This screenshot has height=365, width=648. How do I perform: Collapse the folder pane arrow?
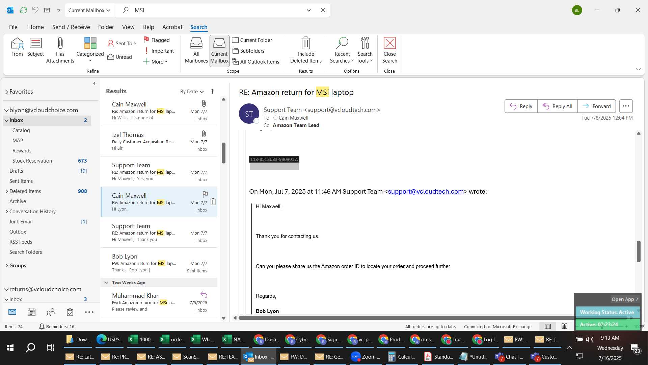click(x=94, y=83)
